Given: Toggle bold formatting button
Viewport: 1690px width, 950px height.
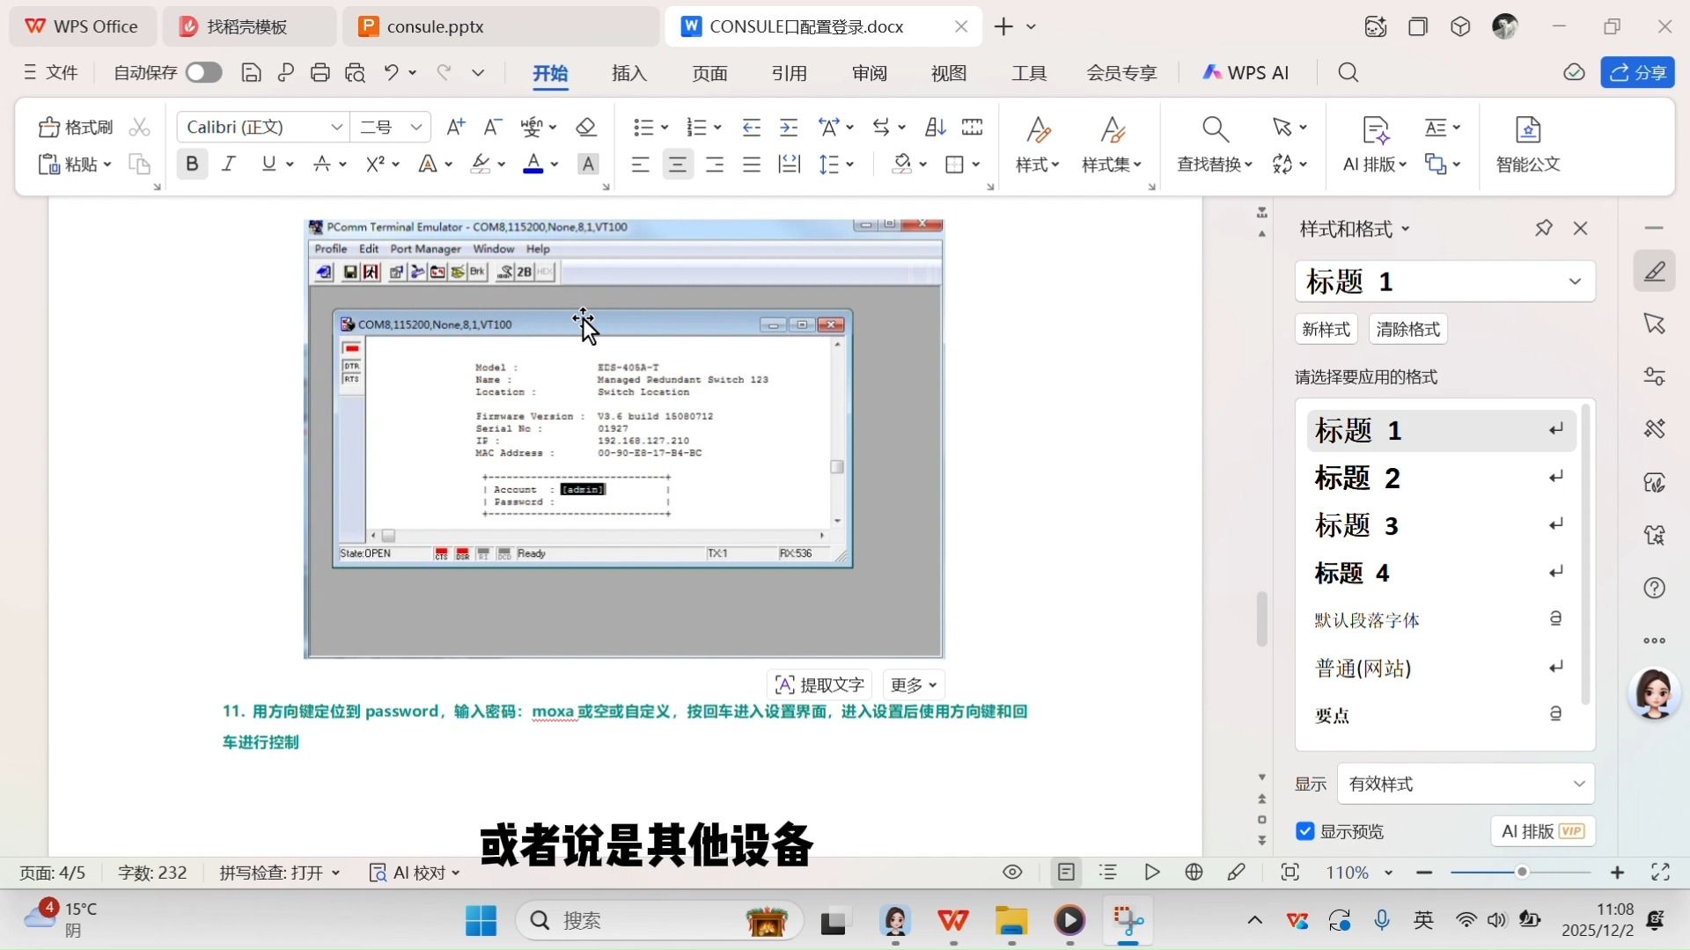Looking at the screenshot, I should [192, 164].
